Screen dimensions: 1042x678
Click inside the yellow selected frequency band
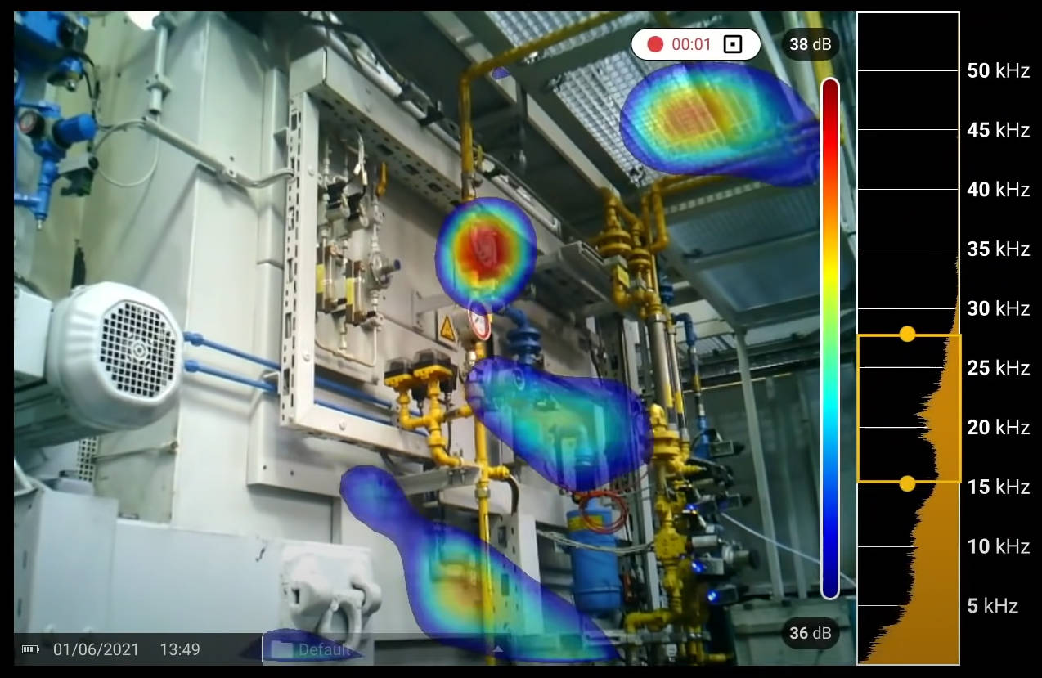point(908,409)
